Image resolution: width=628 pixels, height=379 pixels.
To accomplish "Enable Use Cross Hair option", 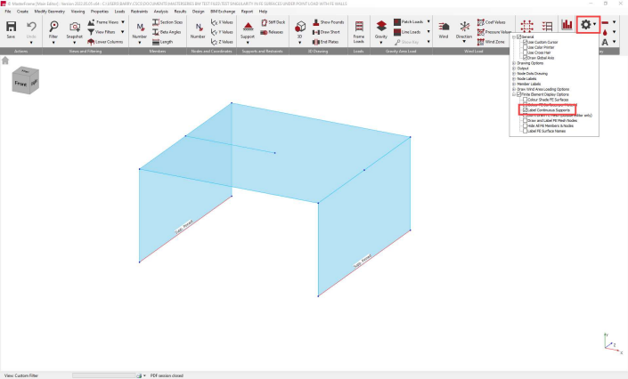I will coord(525,52).
